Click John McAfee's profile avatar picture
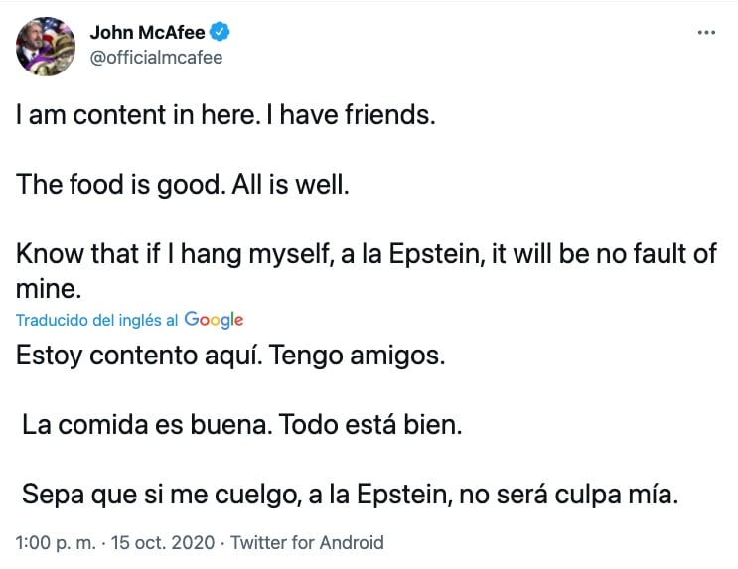 45,46
